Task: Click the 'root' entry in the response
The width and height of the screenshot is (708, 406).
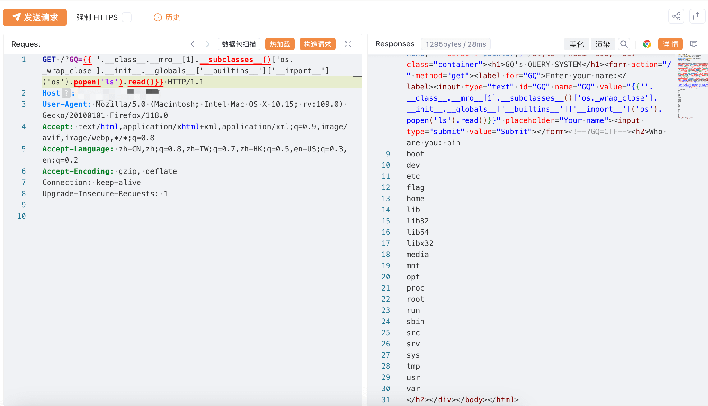Action: pos(416,299)
